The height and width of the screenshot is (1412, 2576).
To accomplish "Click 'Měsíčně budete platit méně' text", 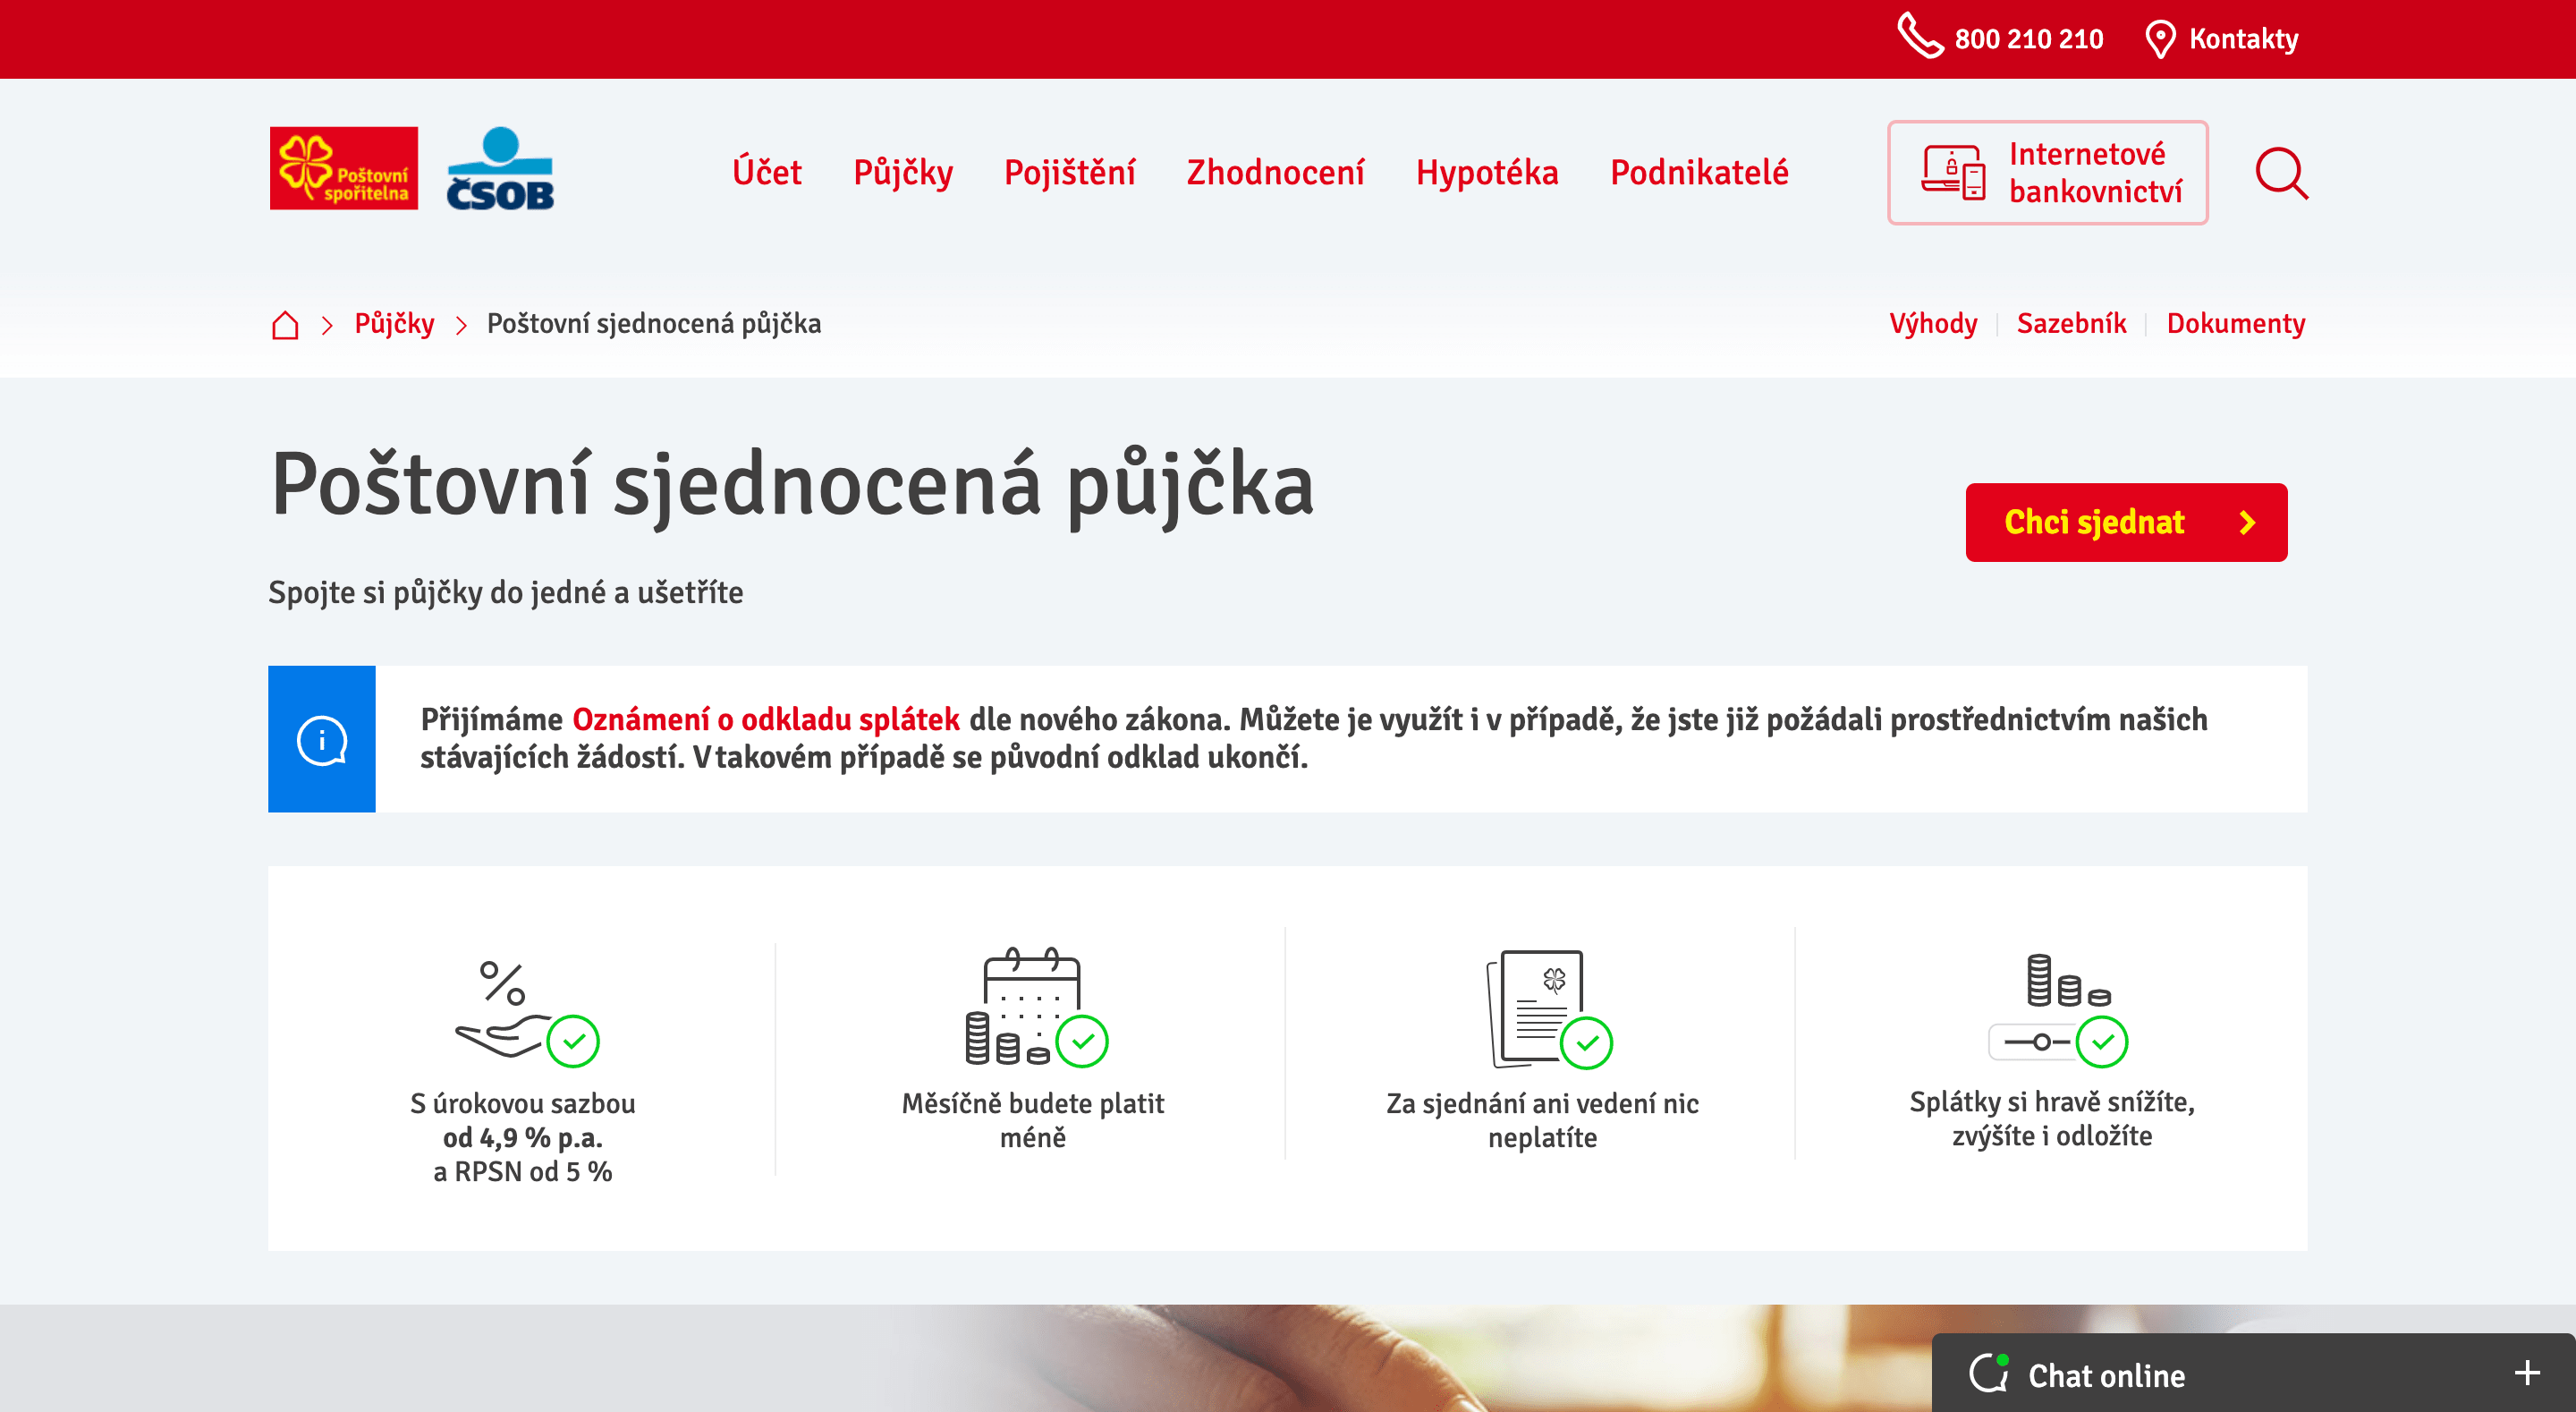I will coord(1033,1121).
